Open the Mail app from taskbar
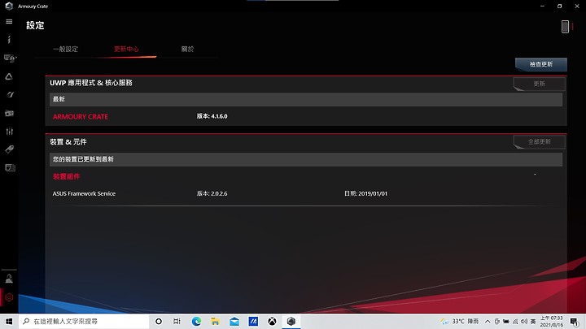This screenshot has width=586, height=329. pos(234,321)
